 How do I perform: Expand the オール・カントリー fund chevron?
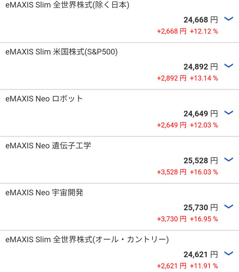coord(228,253)
